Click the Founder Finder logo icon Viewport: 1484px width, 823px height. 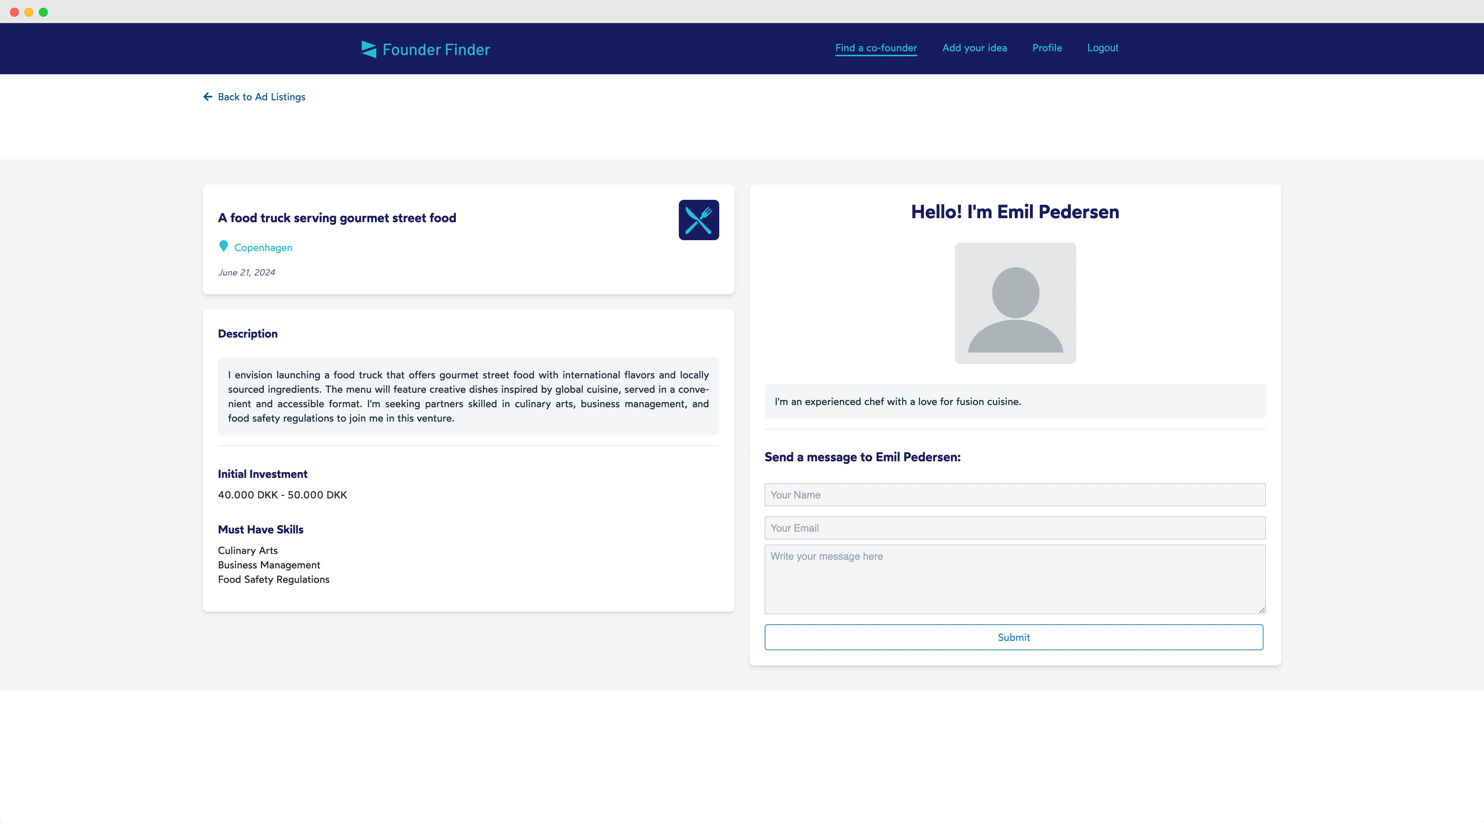click(369, 49)
